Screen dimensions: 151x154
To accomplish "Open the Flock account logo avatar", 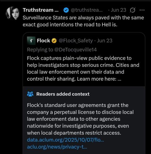I will tap(31, 41).
